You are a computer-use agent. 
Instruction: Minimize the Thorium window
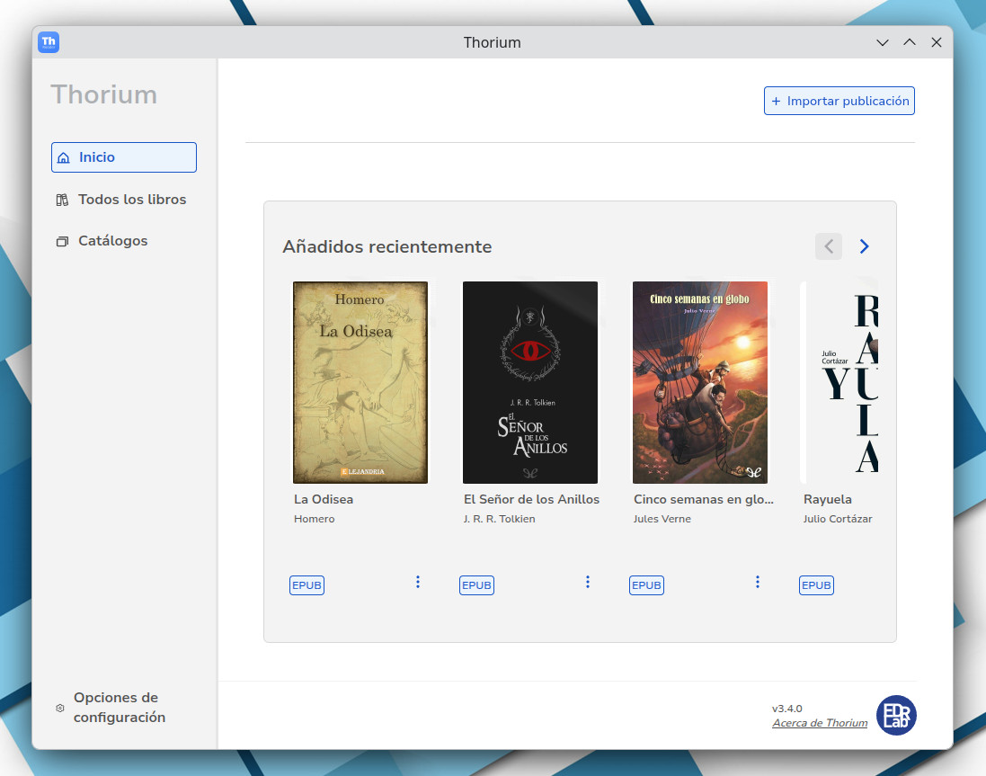(883, 42)
